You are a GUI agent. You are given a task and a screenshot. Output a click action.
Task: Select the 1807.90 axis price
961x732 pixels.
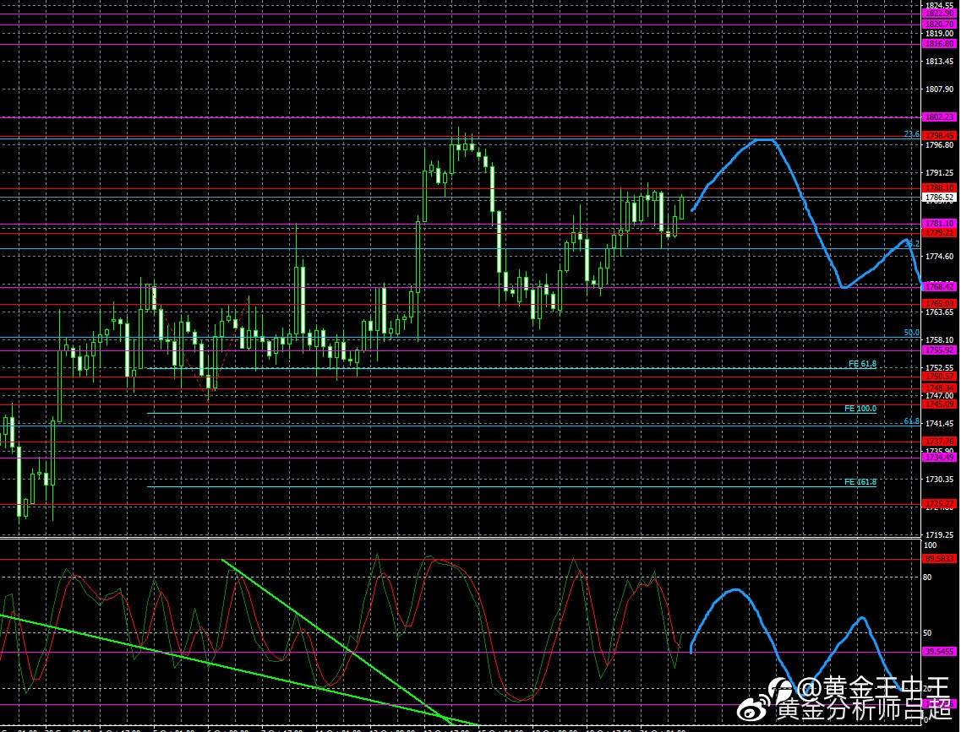click(939, 89)
